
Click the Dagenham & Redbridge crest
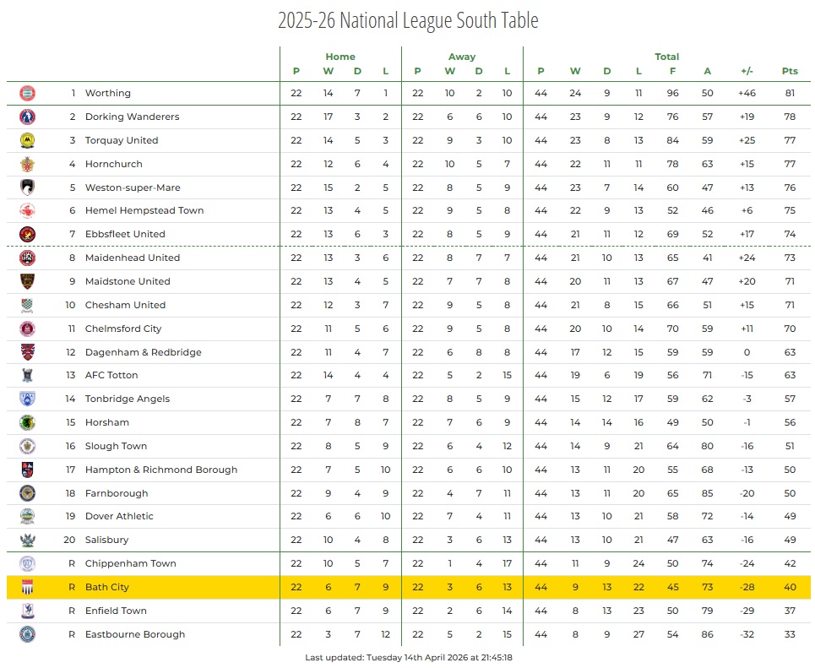(27, 352)
